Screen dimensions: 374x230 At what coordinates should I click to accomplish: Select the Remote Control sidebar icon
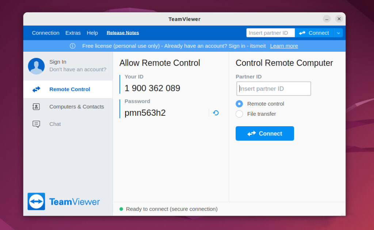[36, 89]
